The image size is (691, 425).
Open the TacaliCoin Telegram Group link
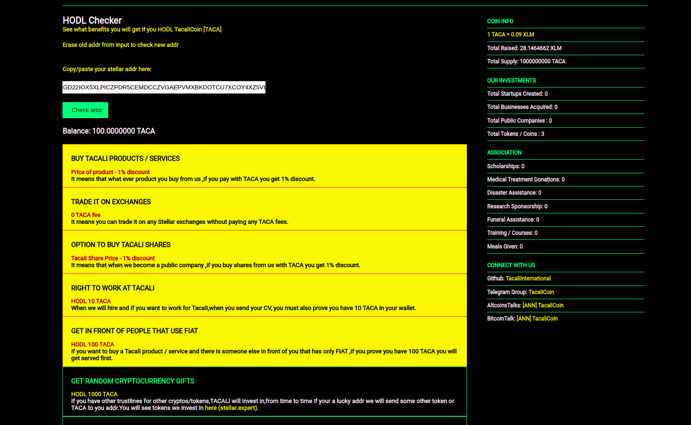541,292
